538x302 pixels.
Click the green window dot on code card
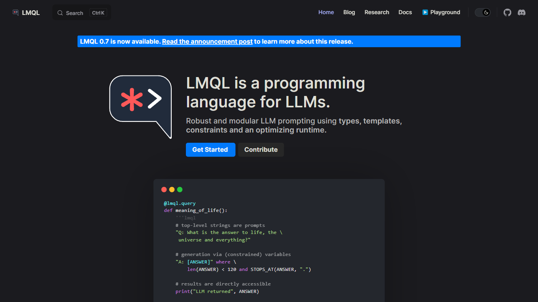pos(180,190)
